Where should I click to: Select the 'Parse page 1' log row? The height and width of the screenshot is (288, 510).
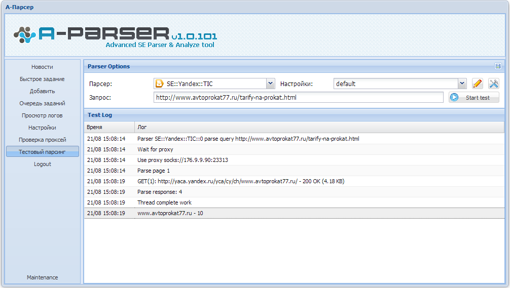click(295, 171)
